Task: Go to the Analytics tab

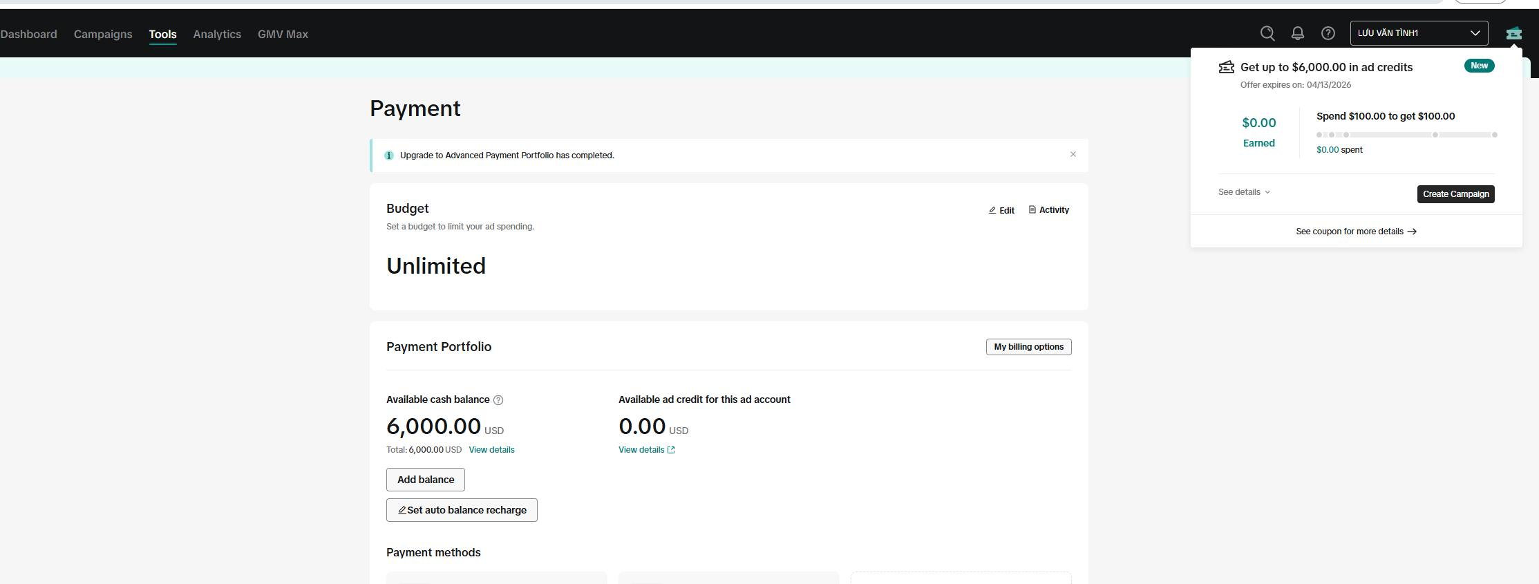Action: [x=217, y=34]
